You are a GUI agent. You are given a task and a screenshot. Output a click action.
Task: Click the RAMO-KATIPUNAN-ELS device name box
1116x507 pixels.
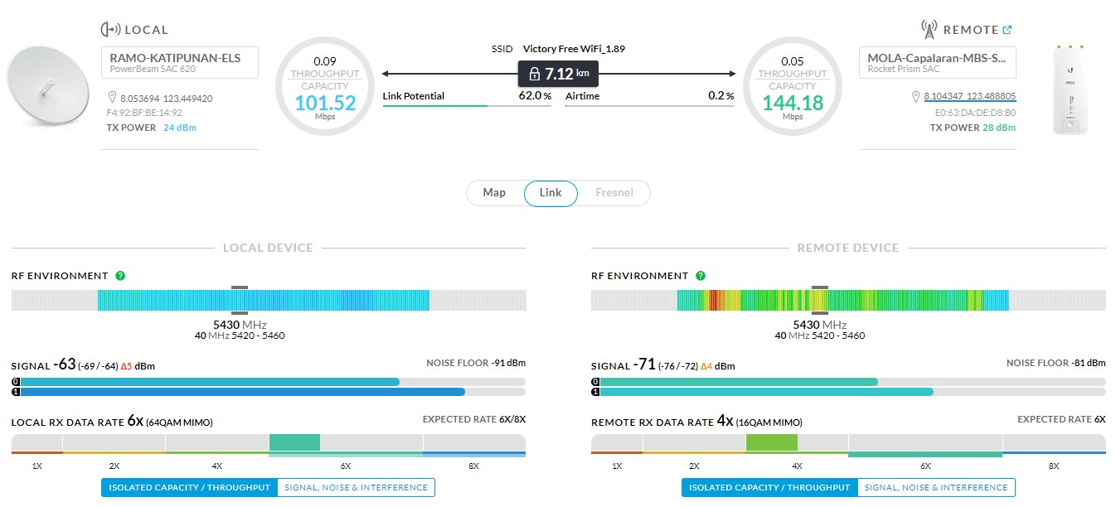(179, 63)
